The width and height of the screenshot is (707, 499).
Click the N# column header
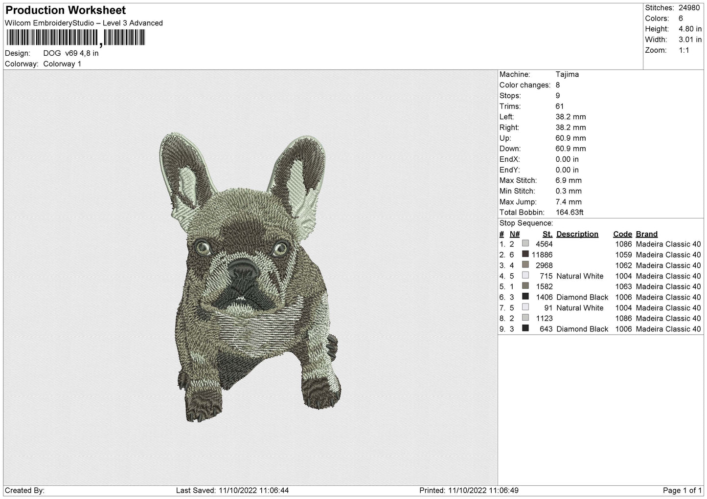515,234
